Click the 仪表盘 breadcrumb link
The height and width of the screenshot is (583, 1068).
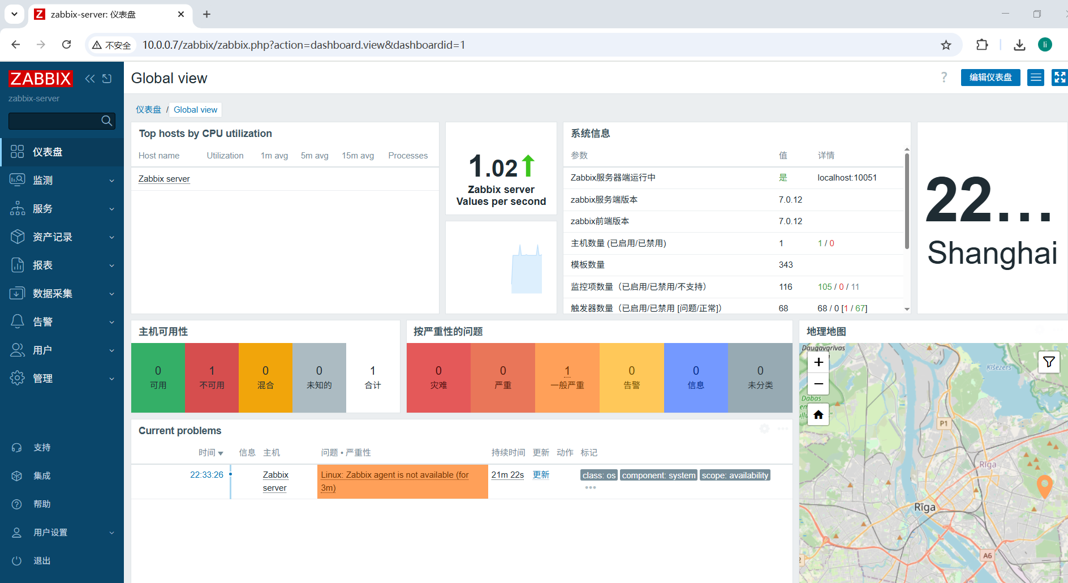click(148, 110)
